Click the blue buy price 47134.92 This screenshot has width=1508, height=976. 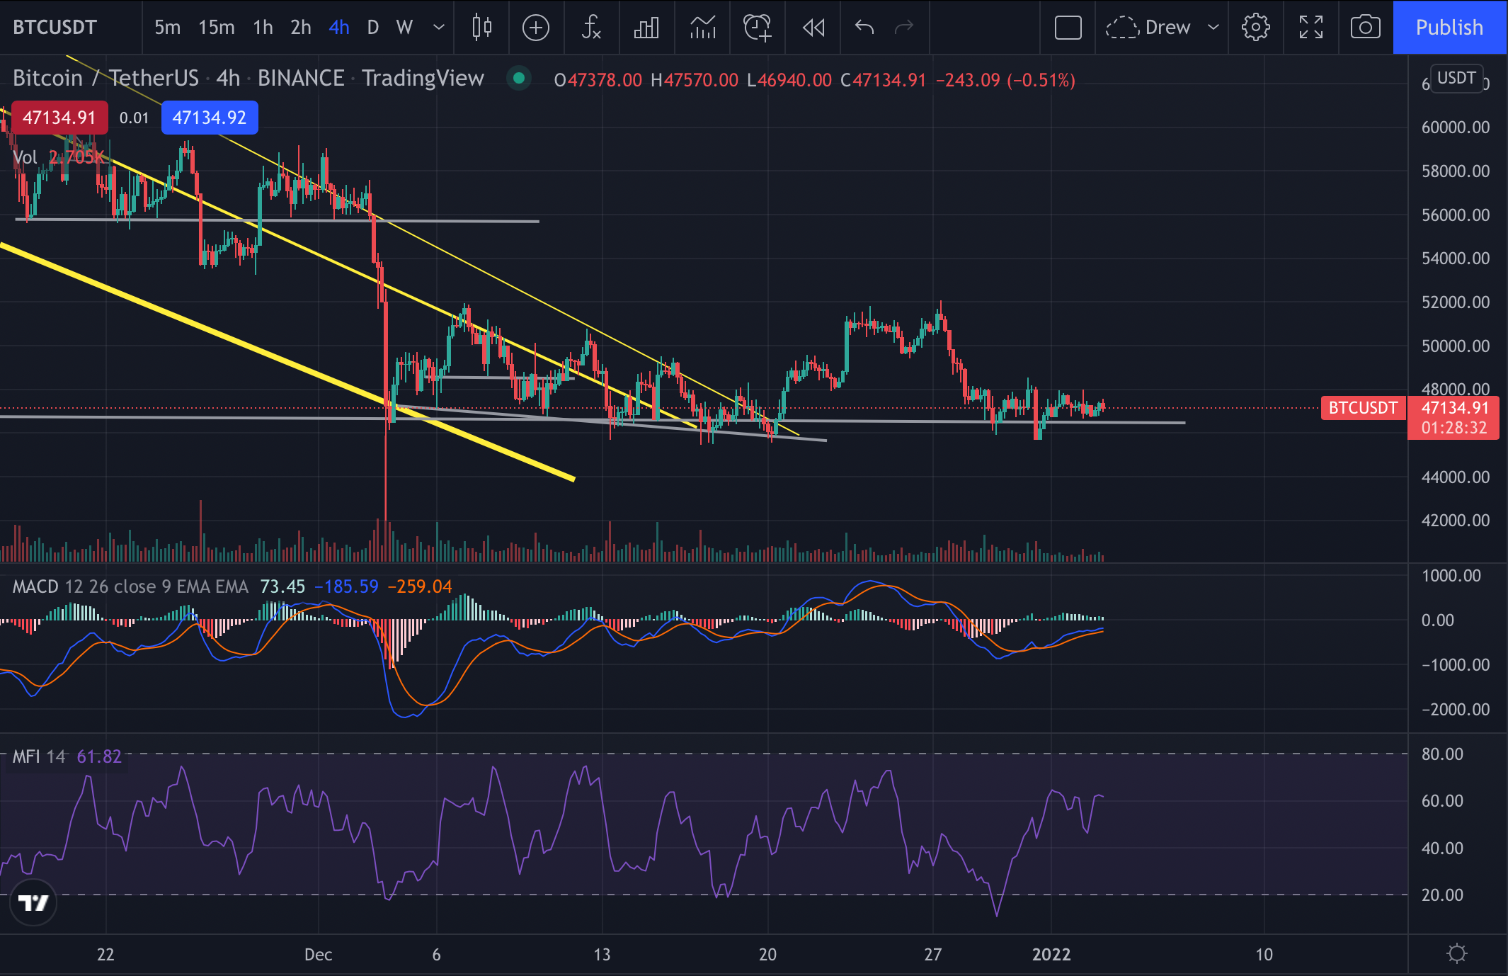pyautogui.click(x=210, y=118)
